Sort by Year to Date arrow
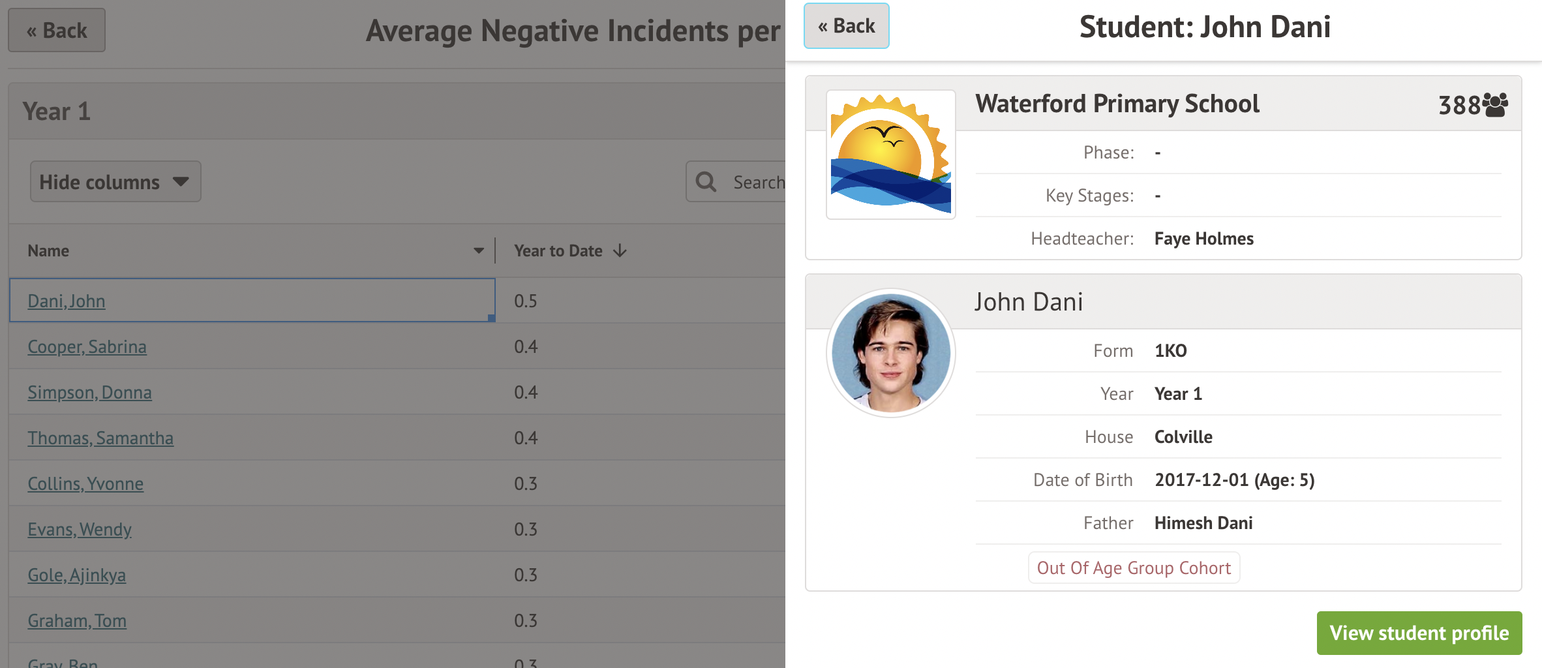 (620, 251)
